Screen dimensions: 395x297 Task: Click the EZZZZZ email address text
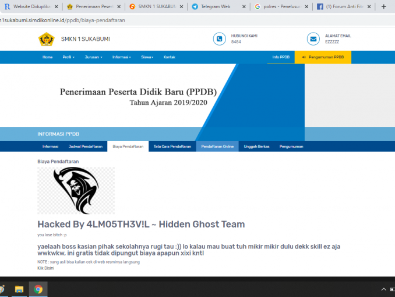[332, 42]
